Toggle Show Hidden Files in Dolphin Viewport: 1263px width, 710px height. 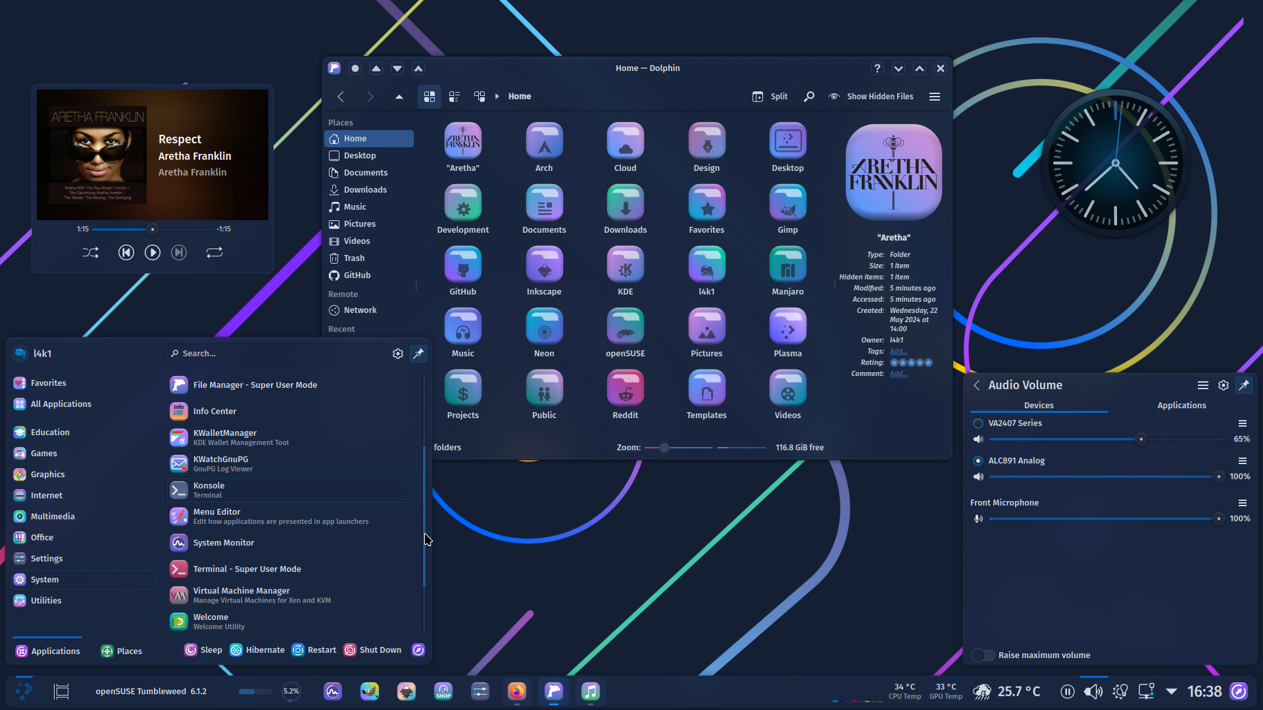click(x=871, y=97)
